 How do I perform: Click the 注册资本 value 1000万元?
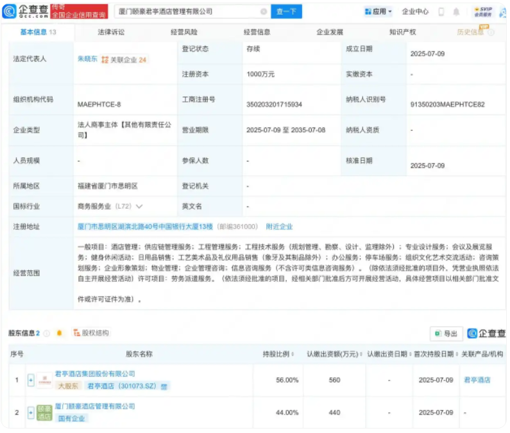[260, 74]
